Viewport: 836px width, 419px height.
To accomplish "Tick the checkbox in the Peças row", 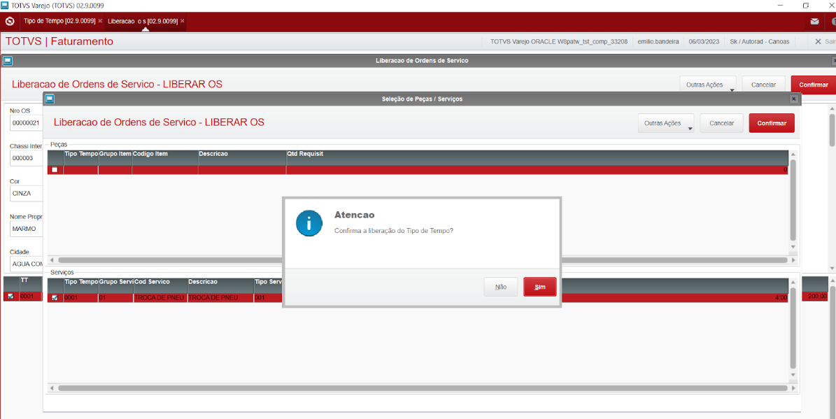I will (x=55, y=169).
